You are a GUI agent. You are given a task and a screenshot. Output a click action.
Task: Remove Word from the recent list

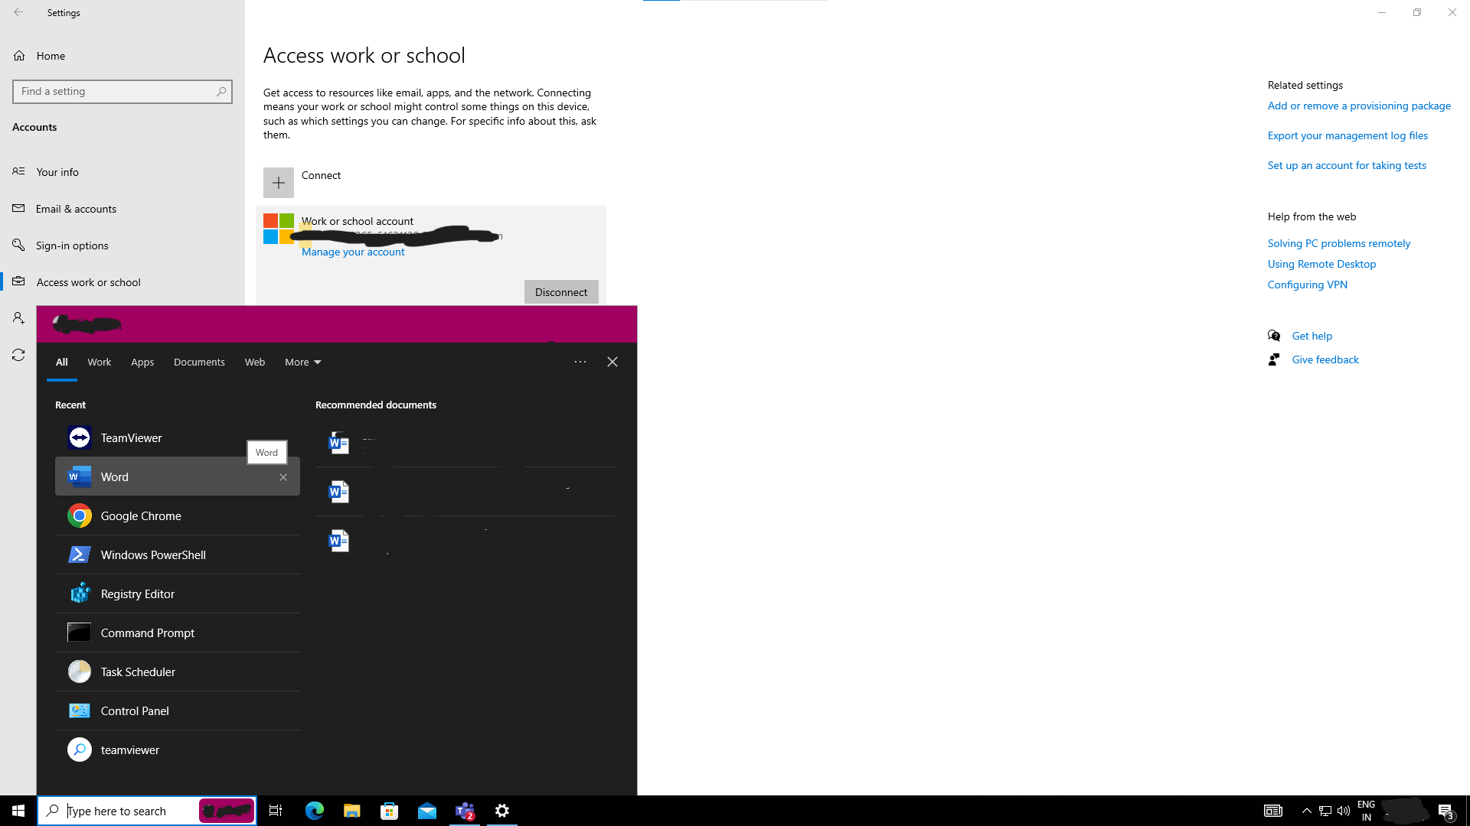tap(283, 477)
